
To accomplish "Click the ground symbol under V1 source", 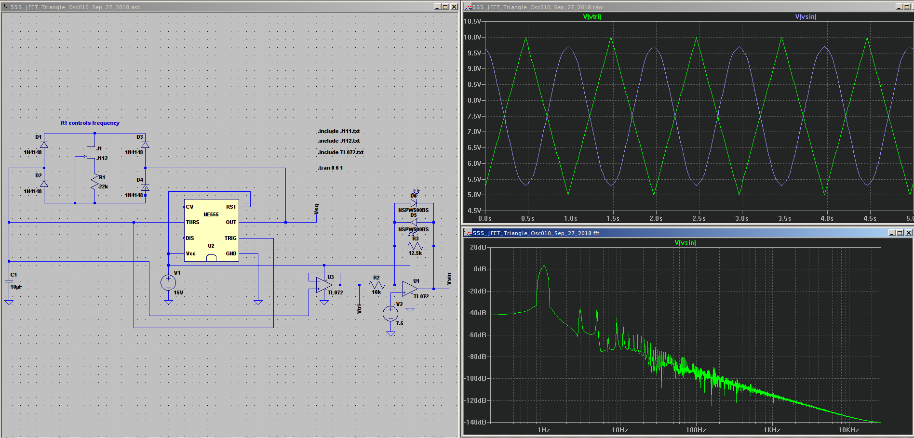I will tap(168, 302).
